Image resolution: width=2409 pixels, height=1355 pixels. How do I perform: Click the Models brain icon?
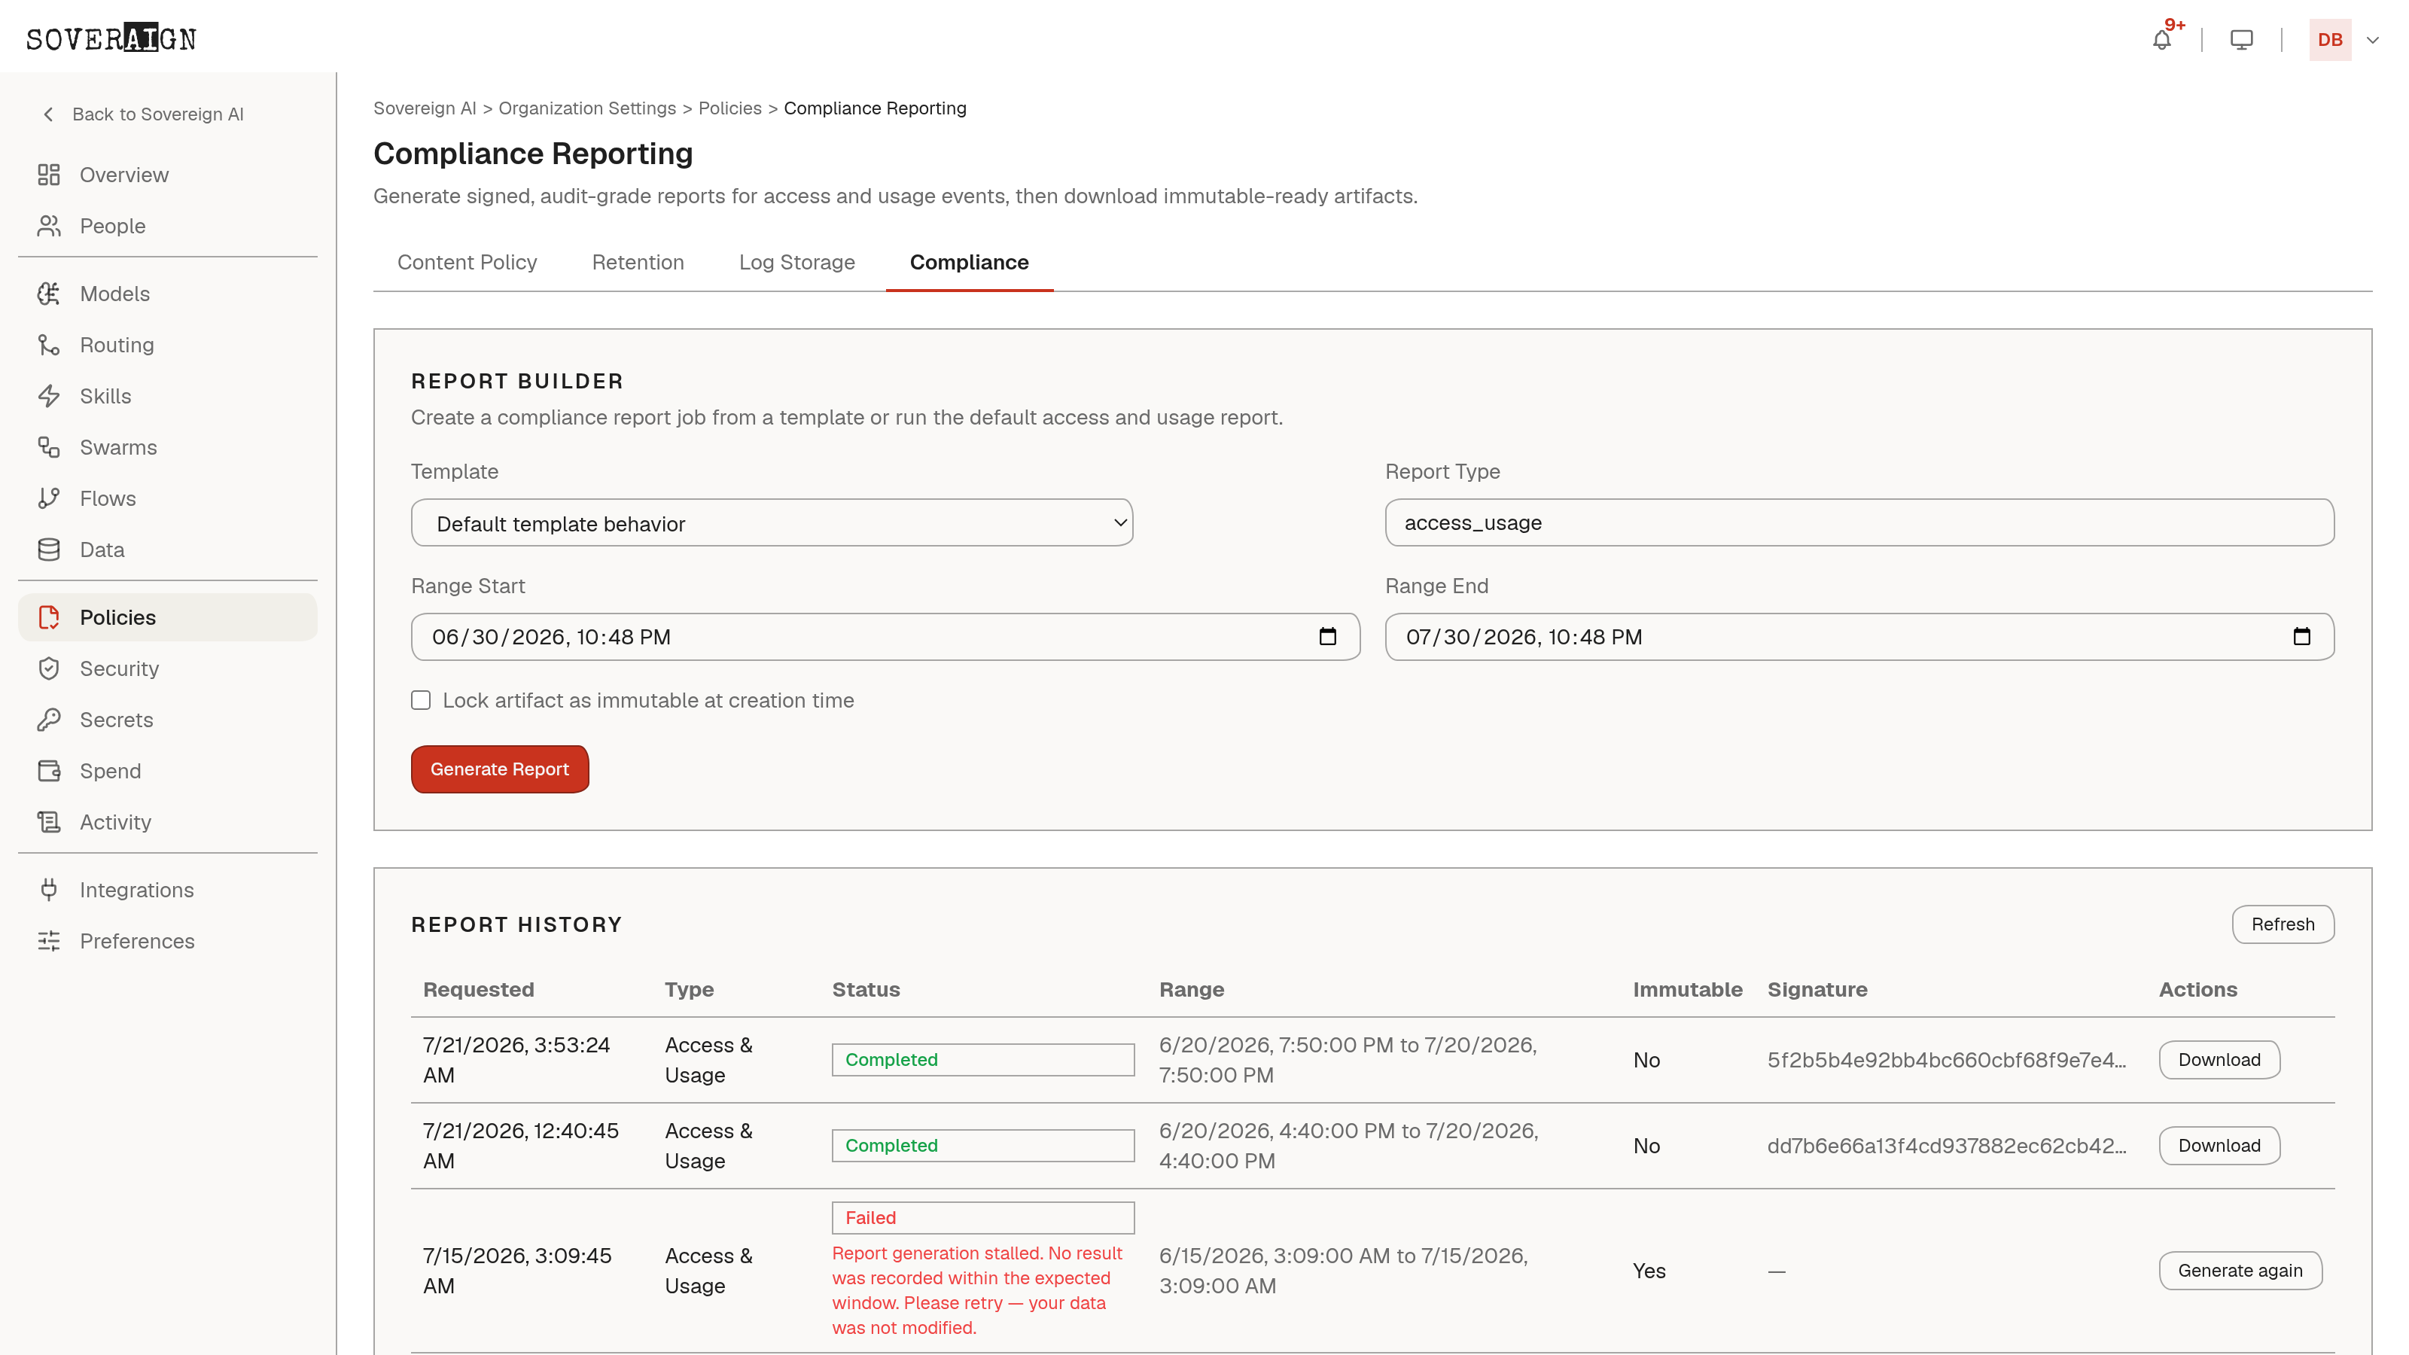coord(49,294)
